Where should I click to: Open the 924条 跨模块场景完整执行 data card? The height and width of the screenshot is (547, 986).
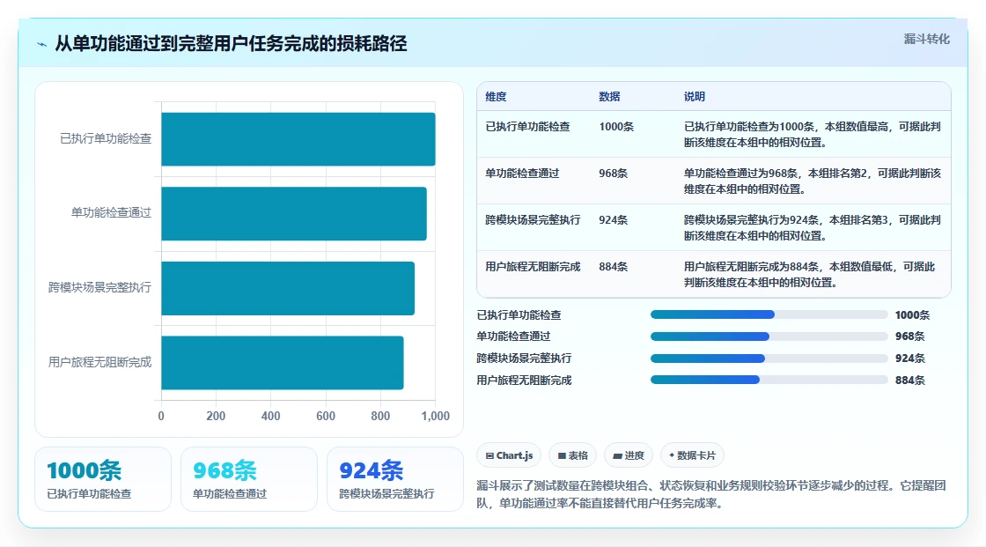click(395, 479)
